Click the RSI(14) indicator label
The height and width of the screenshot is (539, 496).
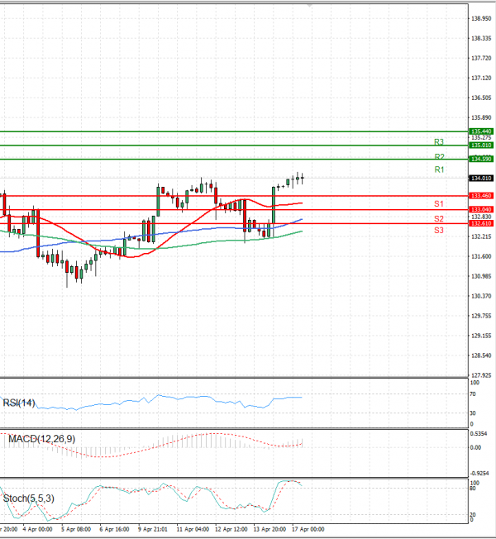coord(19,403)
